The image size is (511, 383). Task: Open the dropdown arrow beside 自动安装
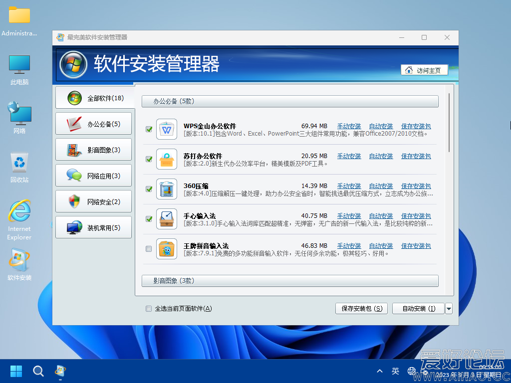449,309
